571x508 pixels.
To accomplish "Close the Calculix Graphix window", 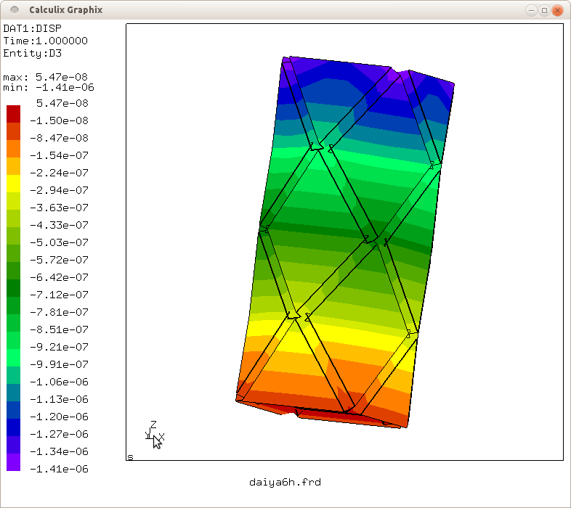I will (557, 10).
